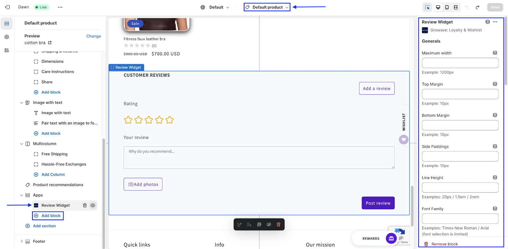Open three-dot menu in Review Widget panel
Image resolution: width=508 pixels, height=249 pixels.
495,22
